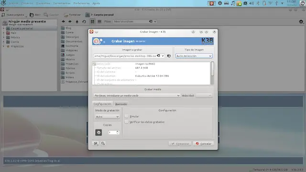Click the Guardar toolbar button
Screen dimensions: 306x172
click(x=51, y=15)
